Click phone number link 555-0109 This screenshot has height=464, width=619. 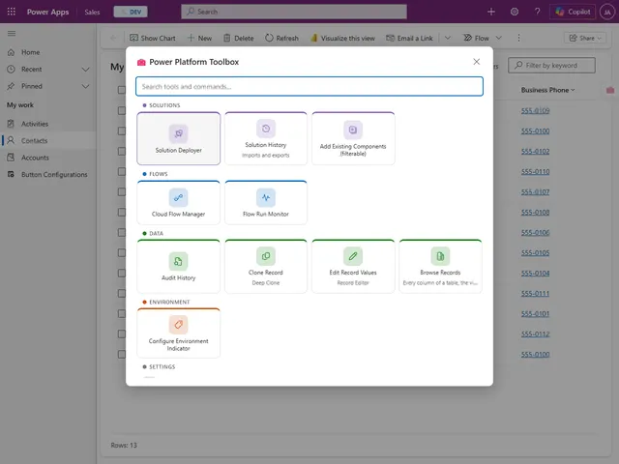point(535,110)
